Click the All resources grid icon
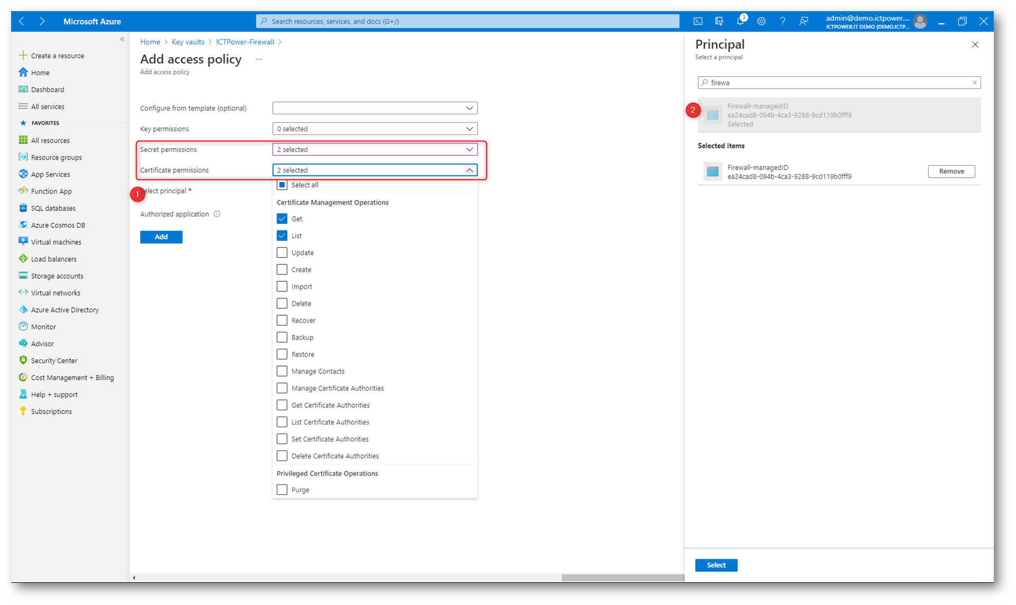Viewport: 1016px width, 605px height. point(23,140)
